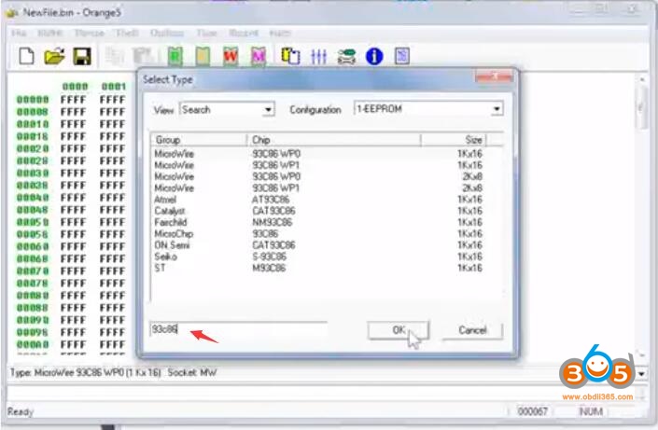Open the File menu
The image size is (658, 430).
19,33
